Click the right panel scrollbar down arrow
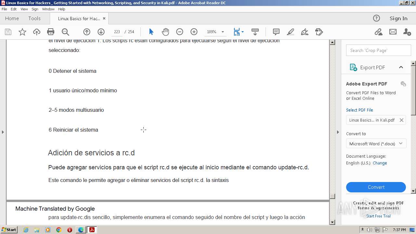416x234 pixels. point(413,191)
